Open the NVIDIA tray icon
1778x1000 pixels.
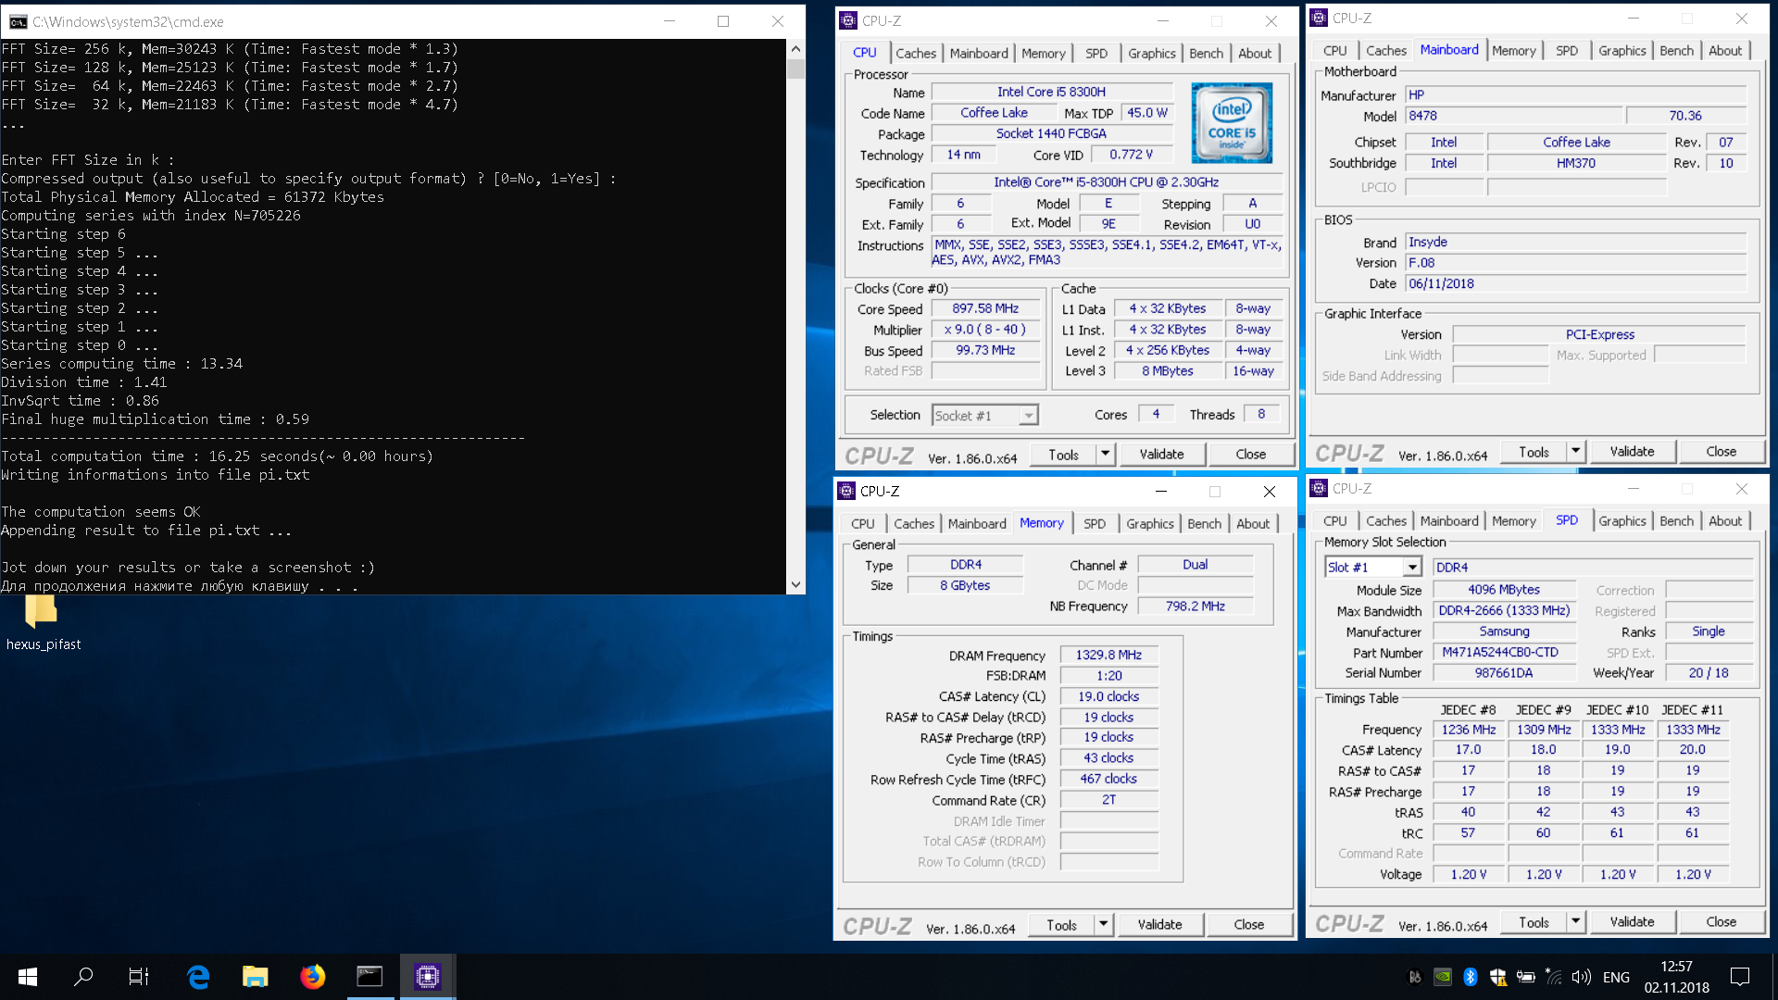1443,977
